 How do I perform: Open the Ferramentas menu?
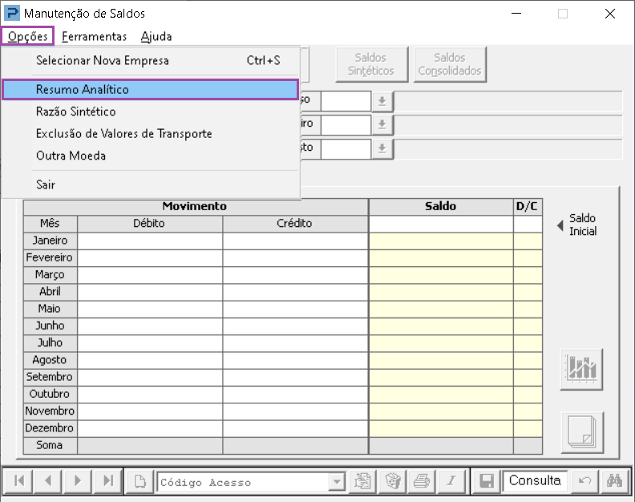[94, 36]
